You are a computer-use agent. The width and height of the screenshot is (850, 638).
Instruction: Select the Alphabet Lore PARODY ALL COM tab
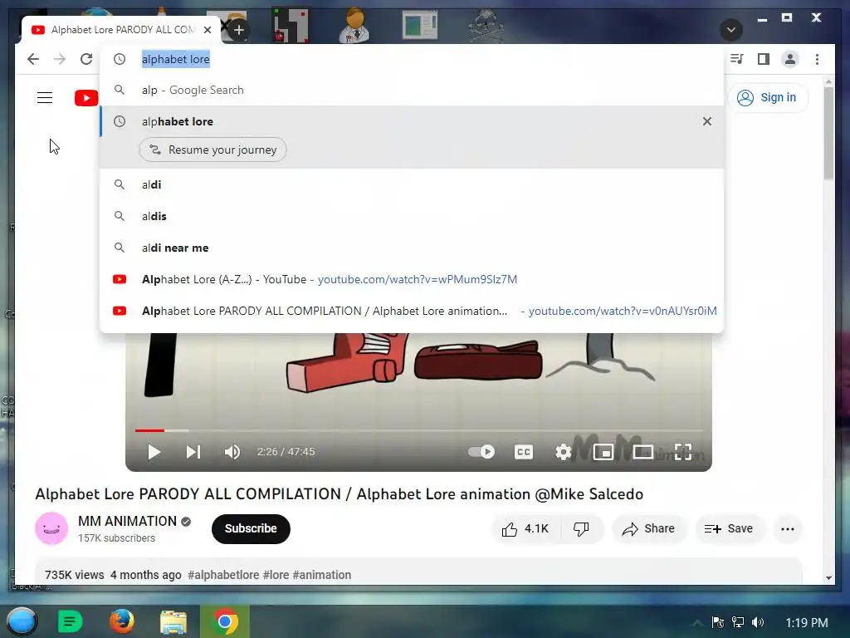point(121,30)
